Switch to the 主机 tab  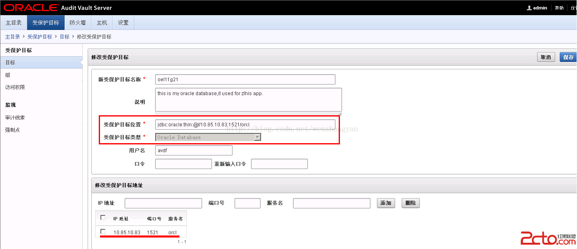coord(102,23)
